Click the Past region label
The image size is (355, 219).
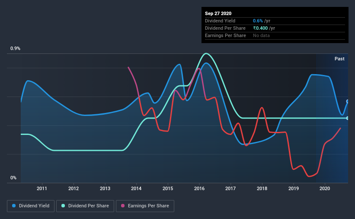[339, 59]
